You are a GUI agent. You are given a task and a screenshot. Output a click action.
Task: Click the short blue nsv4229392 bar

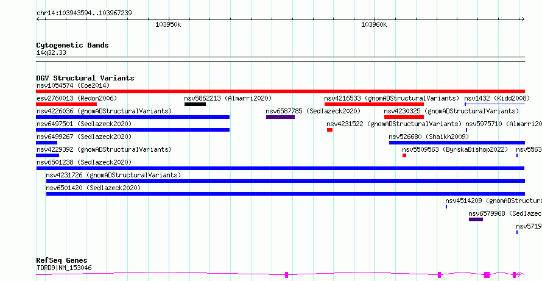[x=48, y=155]
